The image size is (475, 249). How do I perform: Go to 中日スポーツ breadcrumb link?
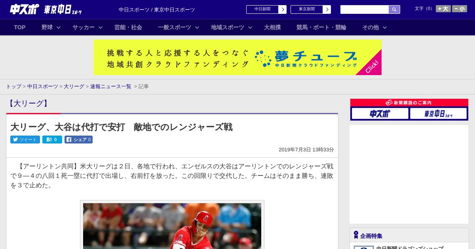point(43,87)
